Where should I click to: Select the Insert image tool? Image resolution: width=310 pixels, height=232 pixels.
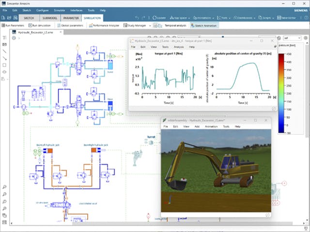pos(4,44)
